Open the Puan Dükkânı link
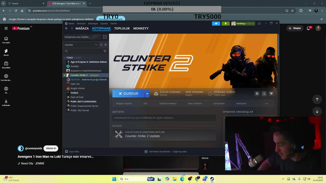The height and width of the screenshot is (183, 326). 195,103
